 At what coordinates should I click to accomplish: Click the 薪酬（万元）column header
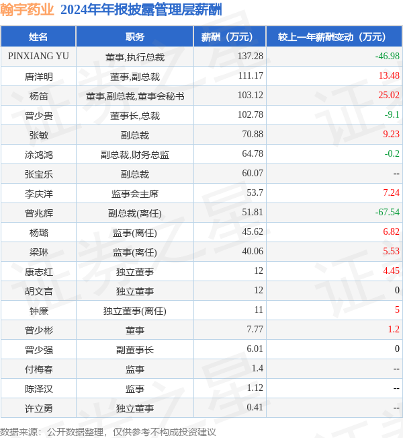(x=230, y=36)
